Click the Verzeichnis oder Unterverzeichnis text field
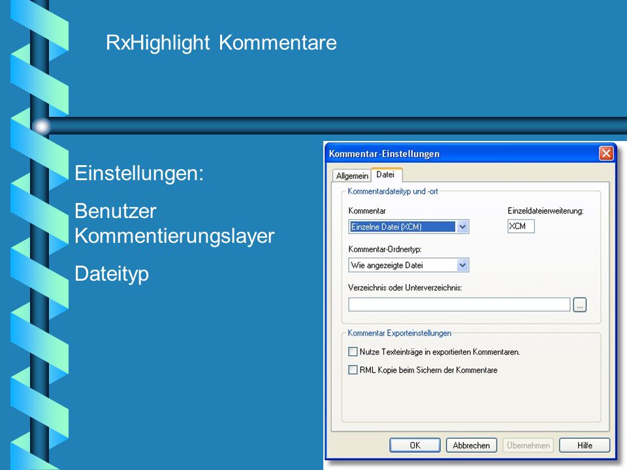 459,305
